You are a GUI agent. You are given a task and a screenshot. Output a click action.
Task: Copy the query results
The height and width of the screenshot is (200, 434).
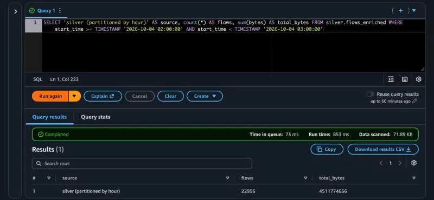[x=327, y=149]
